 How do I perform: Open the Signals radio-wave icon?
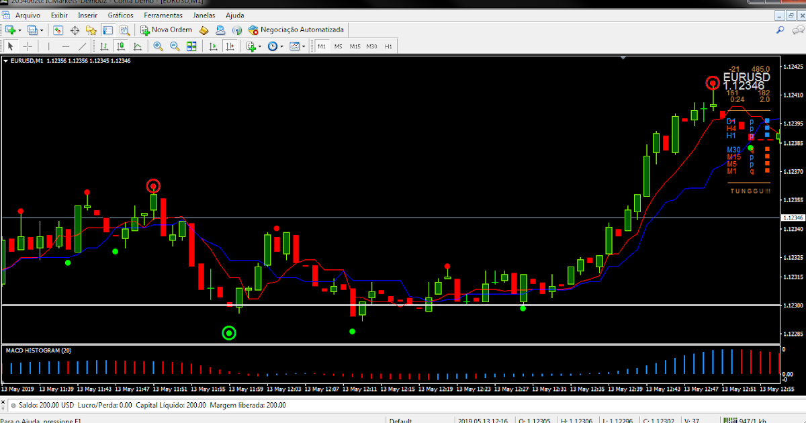coord(237,30)
